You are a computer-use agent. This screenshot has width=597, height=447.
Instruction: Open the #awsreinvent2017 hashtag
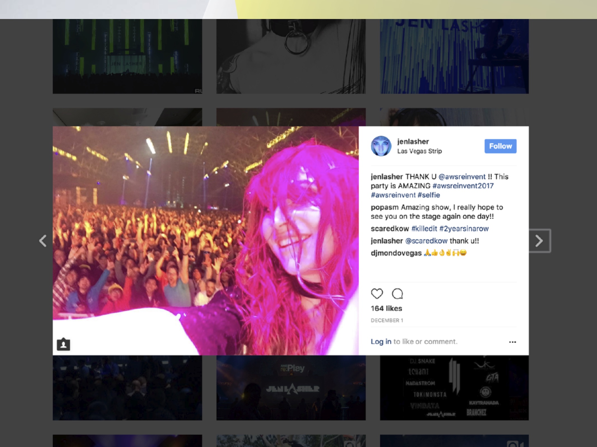[x=463, y=186]
